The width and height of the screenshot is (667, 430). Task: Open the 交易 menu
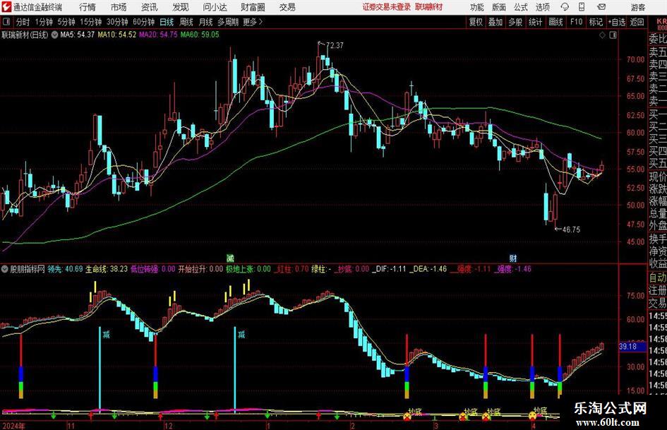tap(287, 7)
